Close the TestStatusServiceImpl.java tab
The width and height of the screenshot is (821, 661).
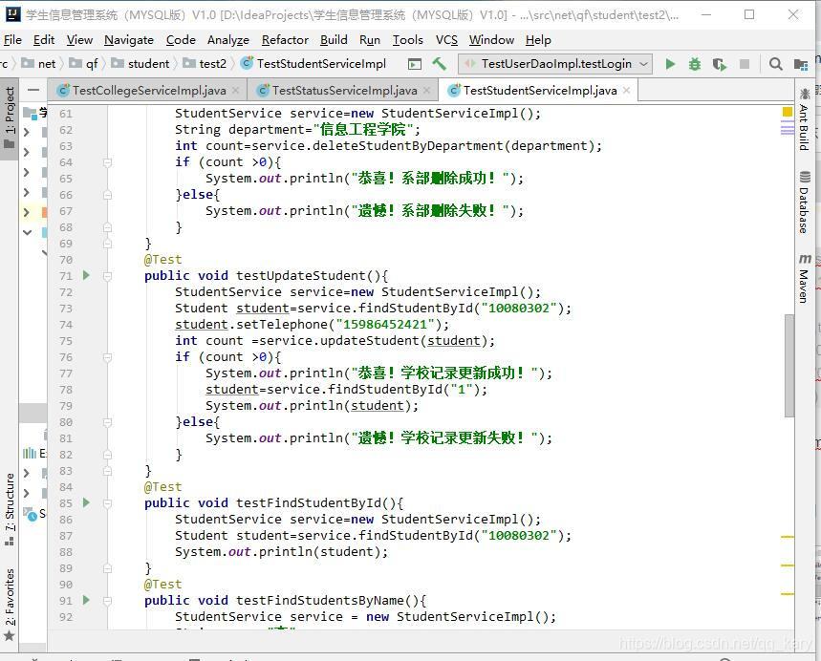426,91
